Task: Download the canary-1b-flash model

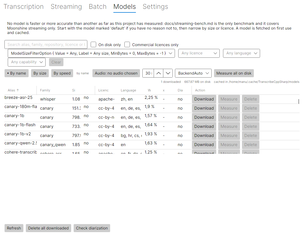Action: click(x=204, y=126)
